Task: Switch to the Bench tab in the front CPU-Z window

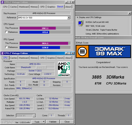Action: (x=60, y=58)
